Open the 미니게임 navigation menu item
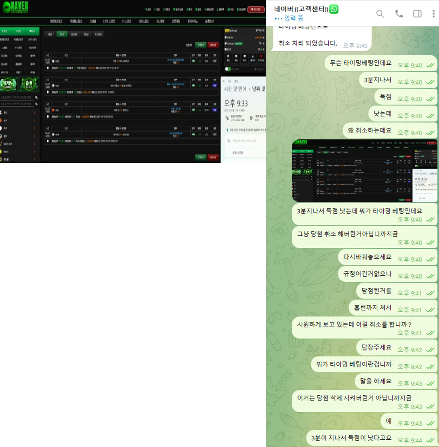The width and height of the screenshot is (439, 447). [160, 21]
